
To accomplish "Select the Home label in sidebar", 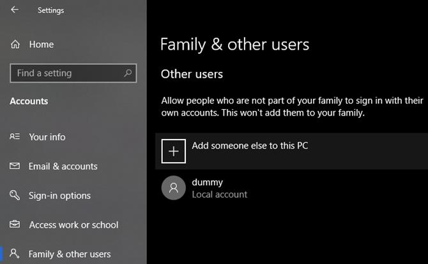I will (x=42, y=45).
